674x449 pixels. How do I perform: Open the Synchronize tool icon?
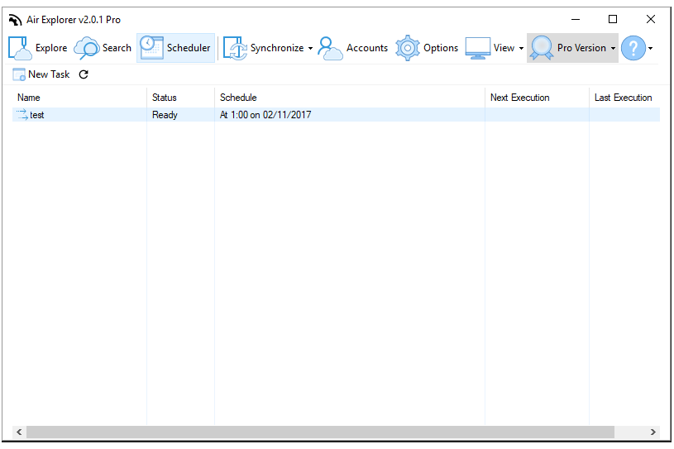(235, 48)
